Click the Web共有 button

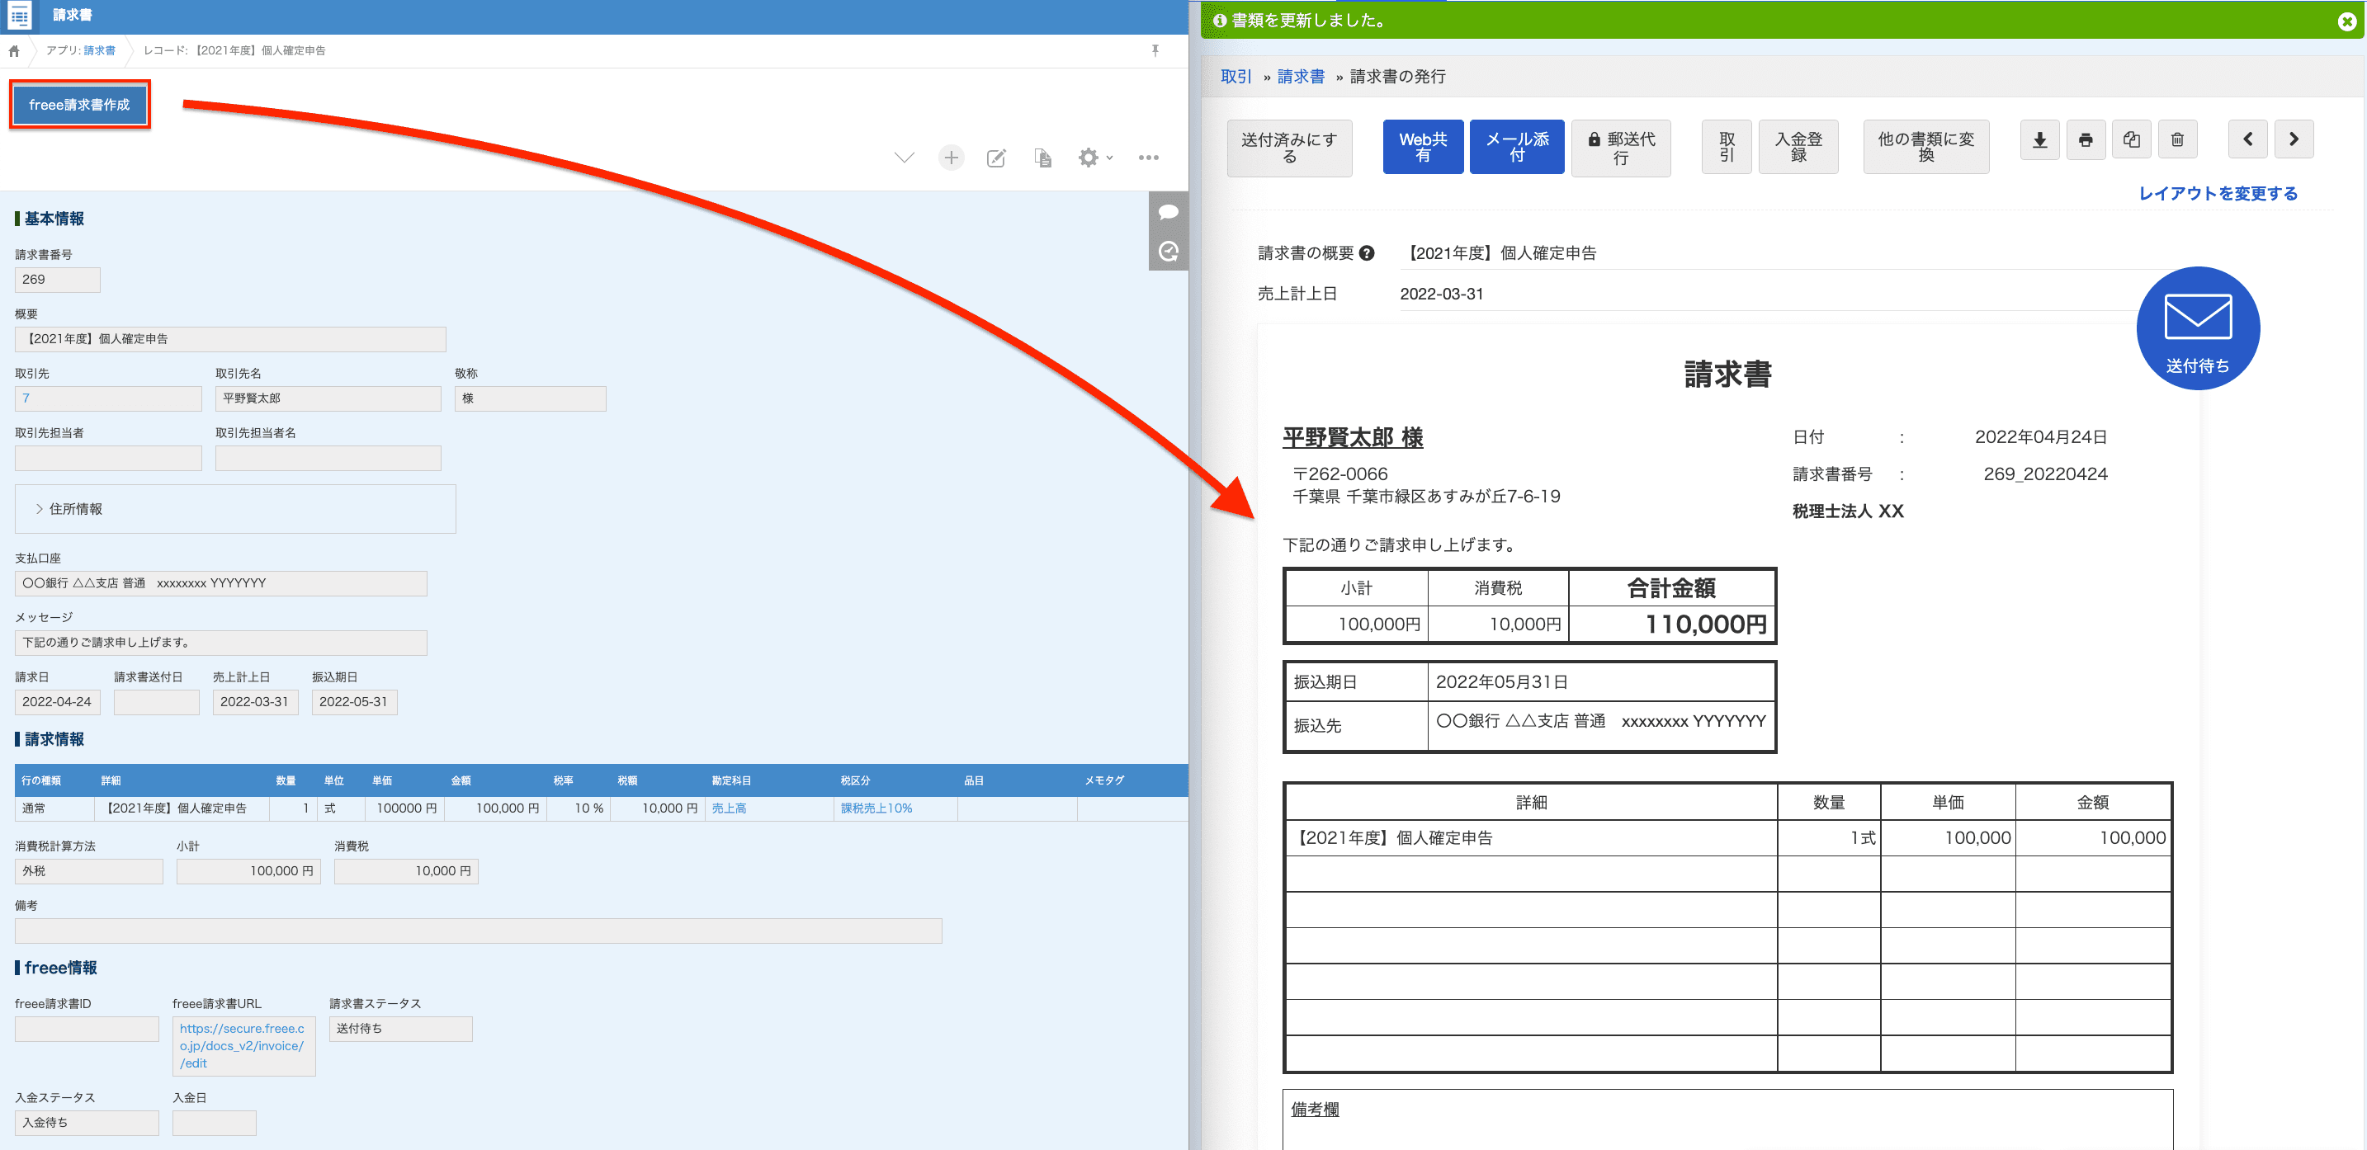click(x=1422, y=147)
